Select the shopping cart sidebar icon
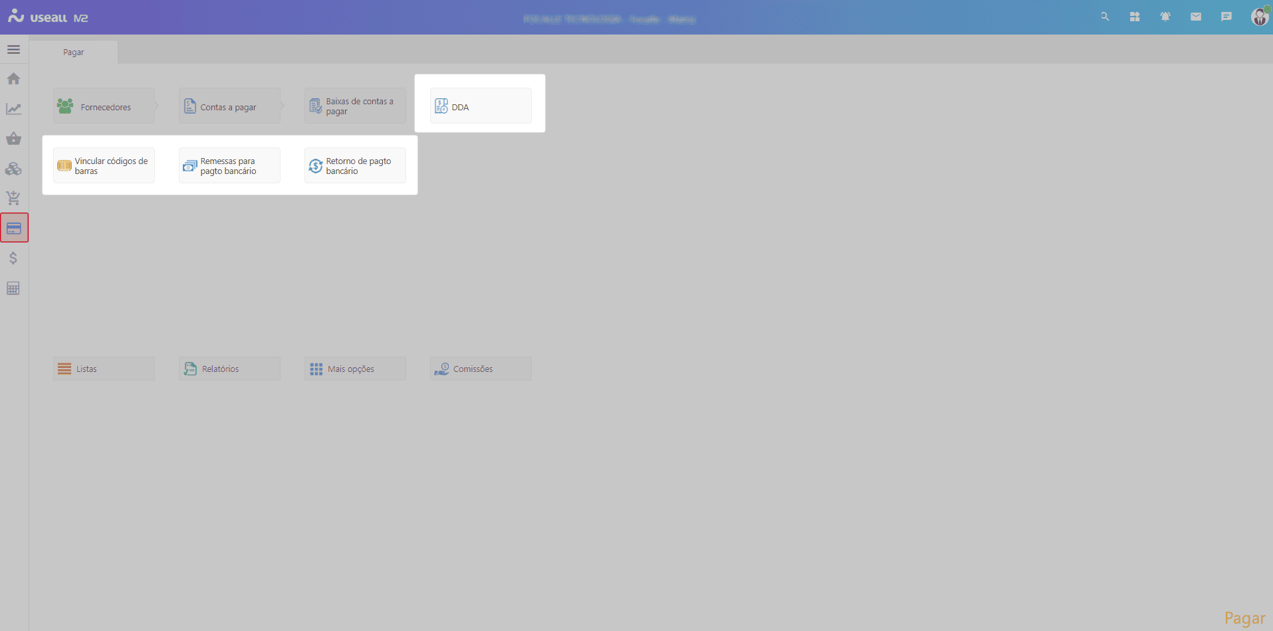 point(13,198)
